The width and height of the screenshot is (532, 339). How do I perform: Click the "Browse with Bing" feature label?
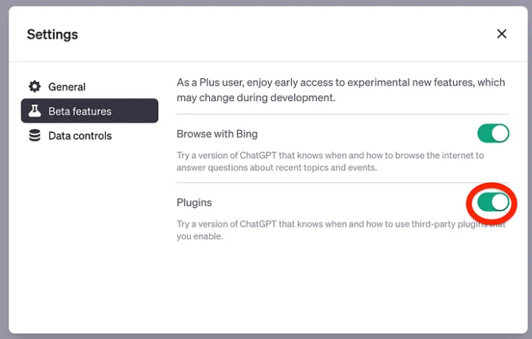pos(217,134)
